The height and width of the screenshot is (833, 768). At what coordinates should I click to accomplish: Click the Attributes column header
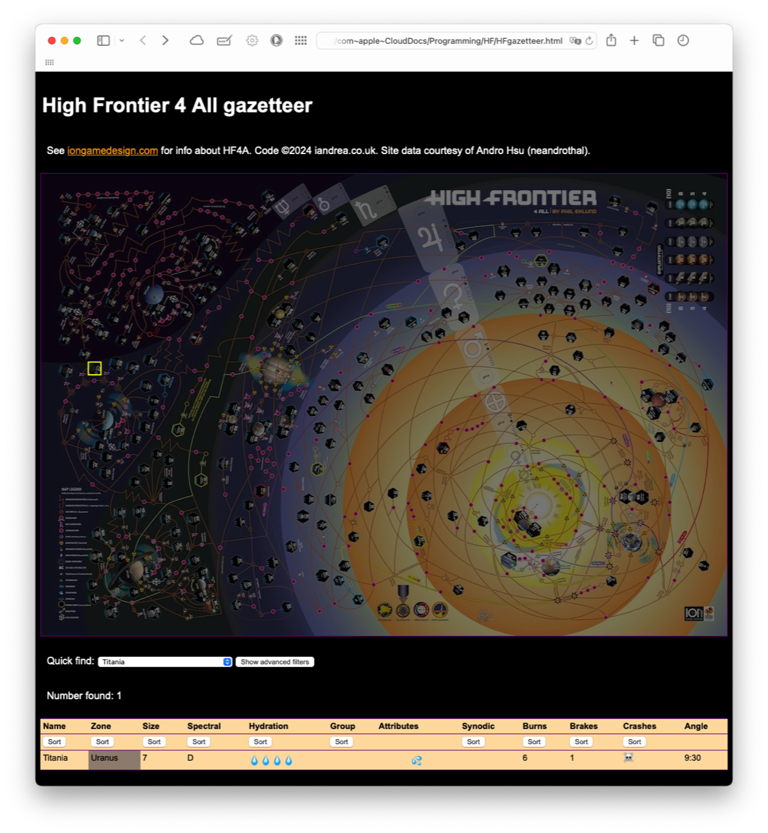coord(399,726)
